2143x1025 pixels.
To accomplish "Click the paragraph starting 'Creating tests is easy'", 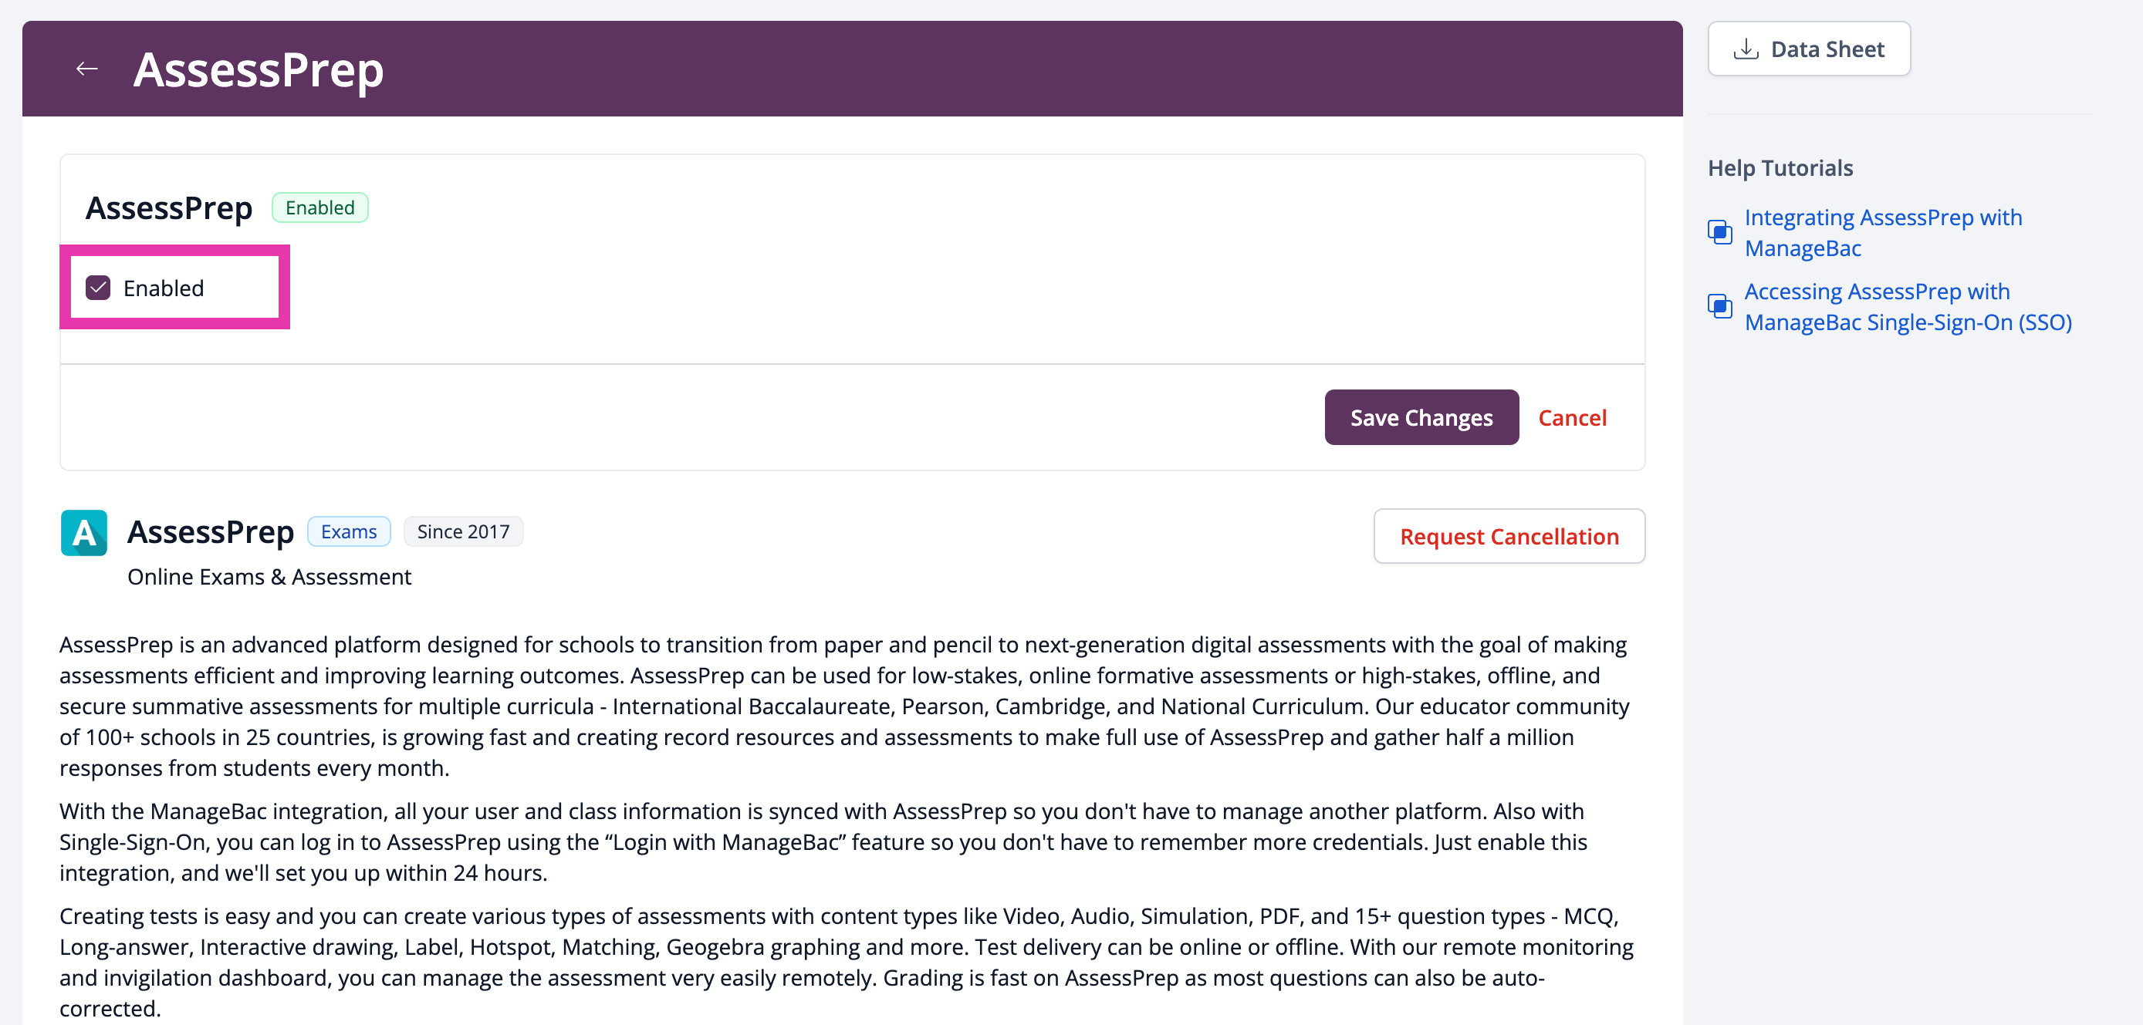I will coord(846,962).
